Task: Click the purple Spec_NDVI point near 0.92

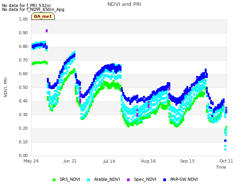Action: 46,31
